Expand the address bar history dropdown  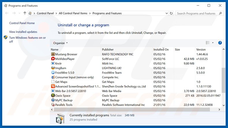(167, 13)
